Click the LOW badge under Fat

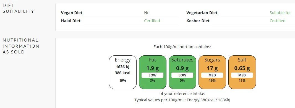tap(153, 75)
